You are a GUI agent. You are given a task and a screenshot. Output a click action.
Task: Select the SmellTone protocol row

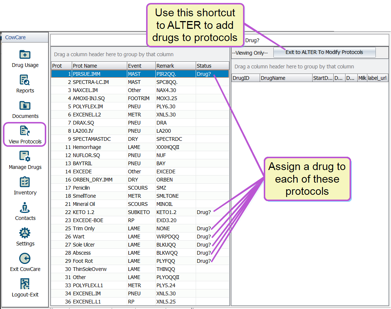point(140,196)
